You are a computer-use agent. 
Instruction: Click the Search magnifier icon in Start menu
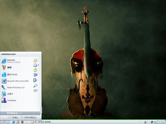coord(35,86)
